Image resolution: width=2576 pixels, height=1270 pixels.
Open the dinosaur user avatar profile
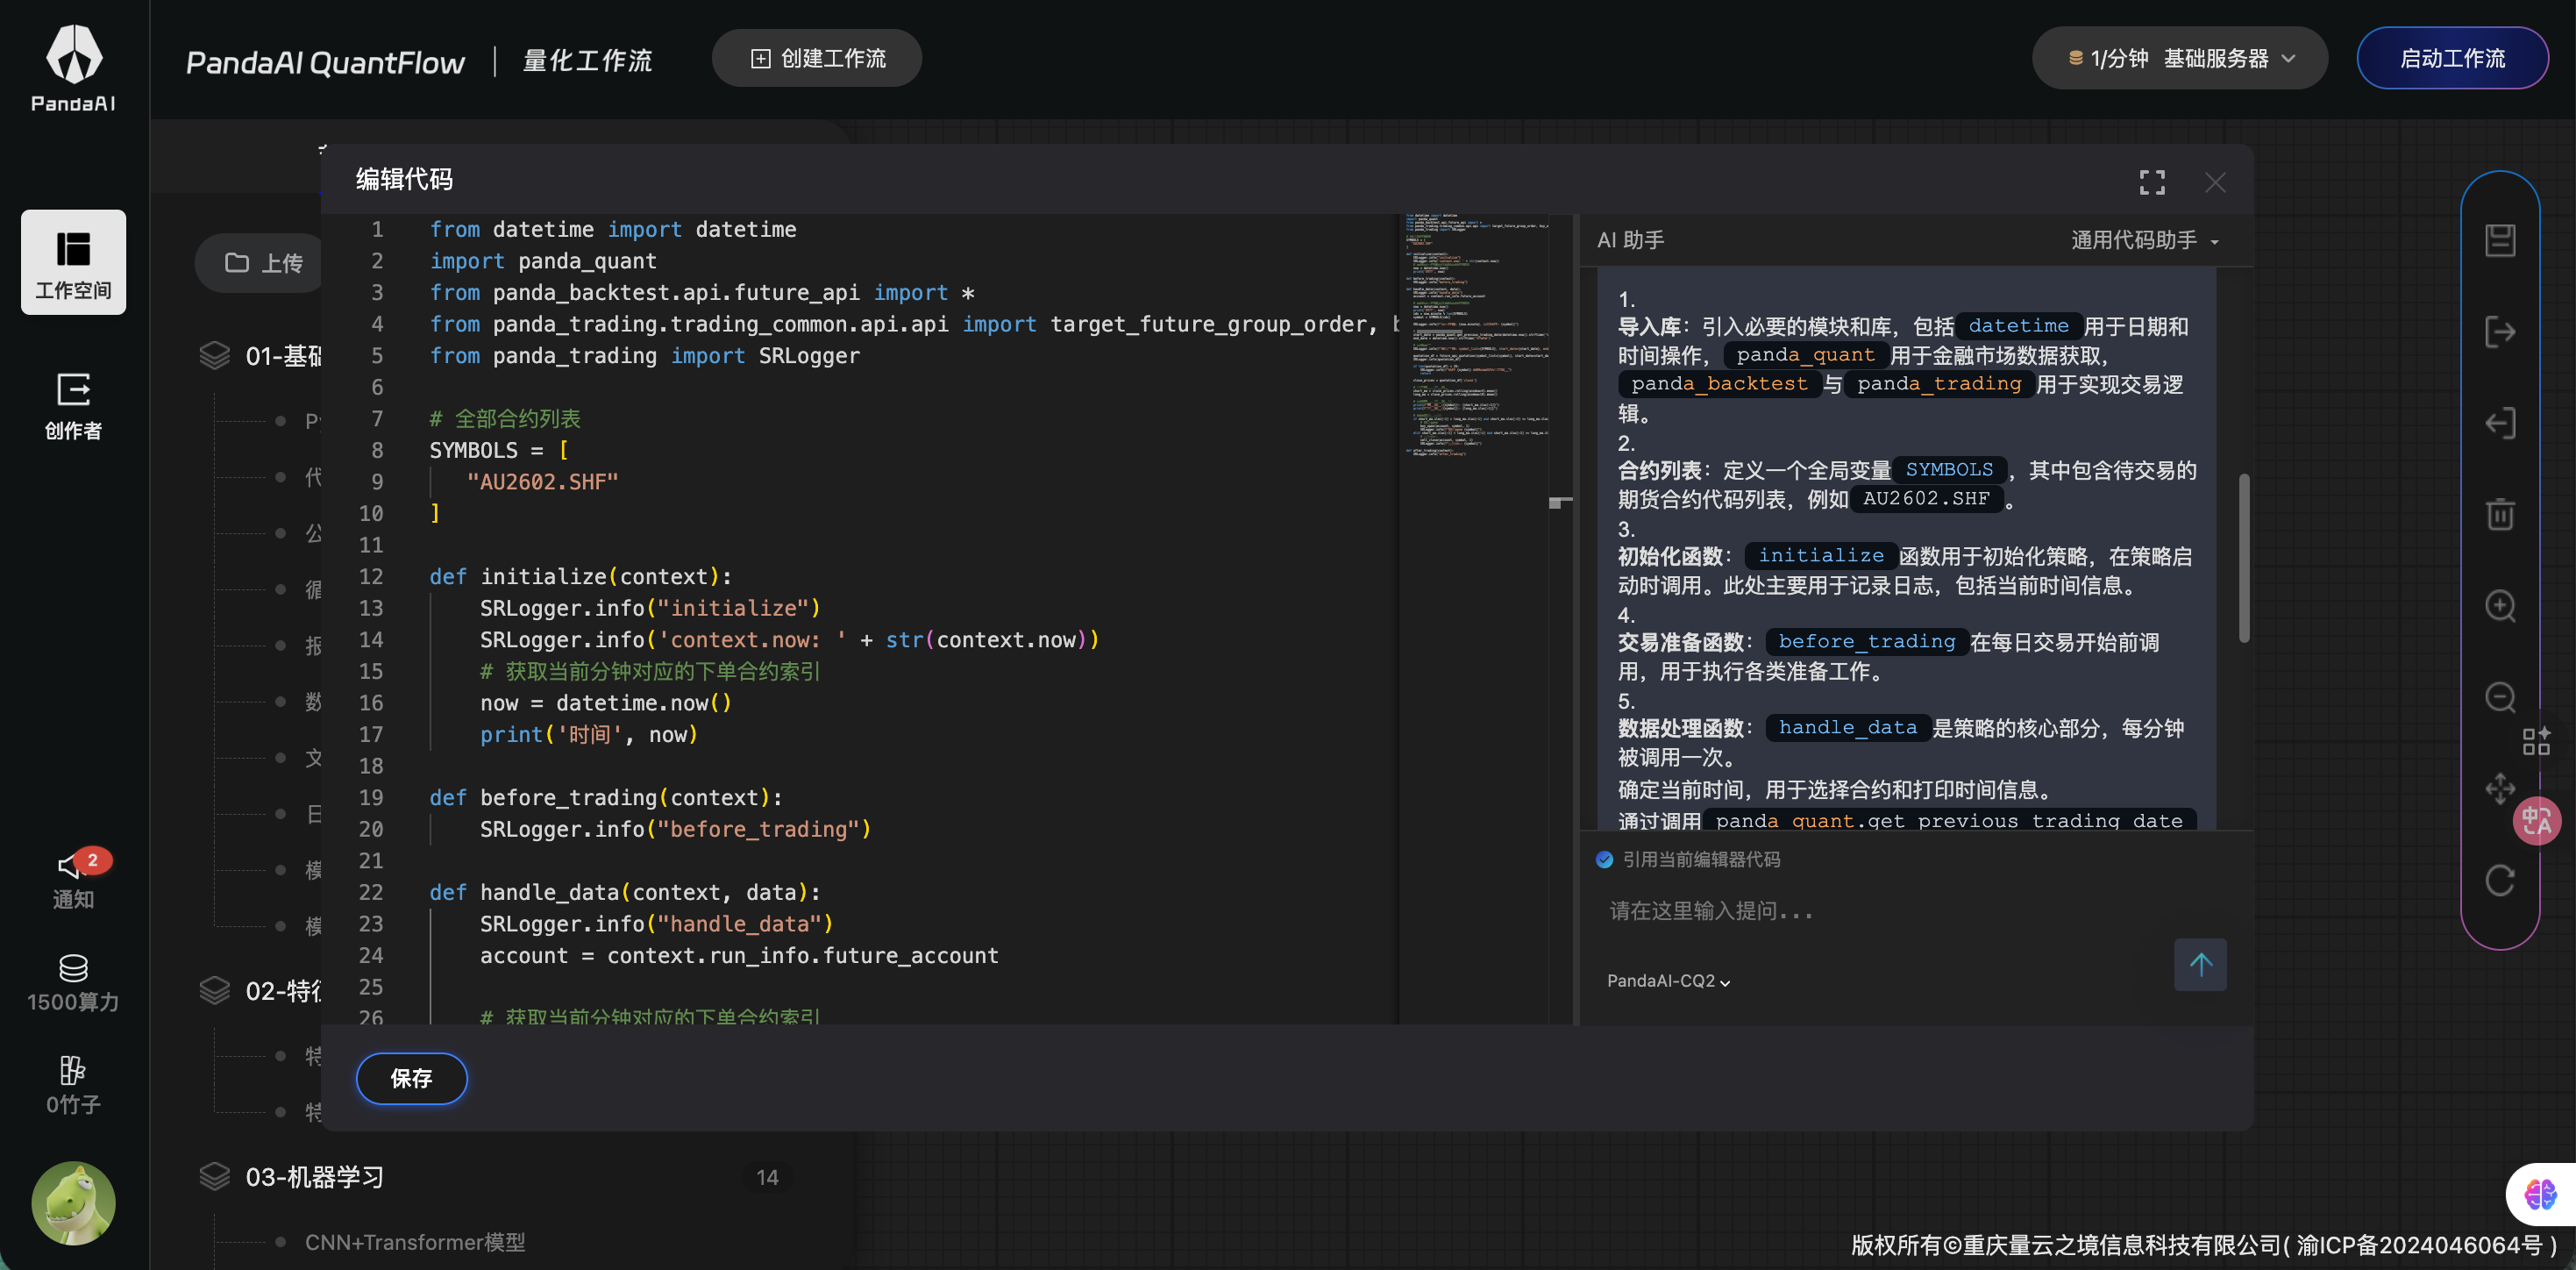(x=73, y=1202)
